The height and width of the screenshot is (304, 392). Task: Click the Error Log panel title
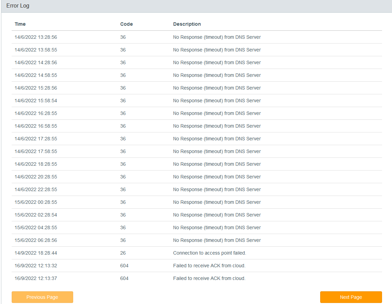tap(18, 6)
